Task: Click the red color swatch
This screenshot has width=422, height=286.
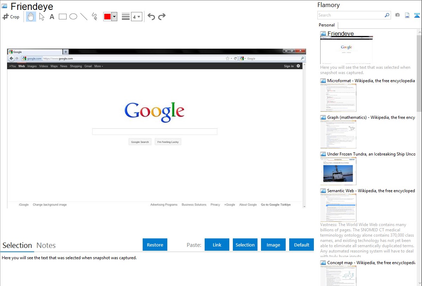Action: tap(107, 17)
